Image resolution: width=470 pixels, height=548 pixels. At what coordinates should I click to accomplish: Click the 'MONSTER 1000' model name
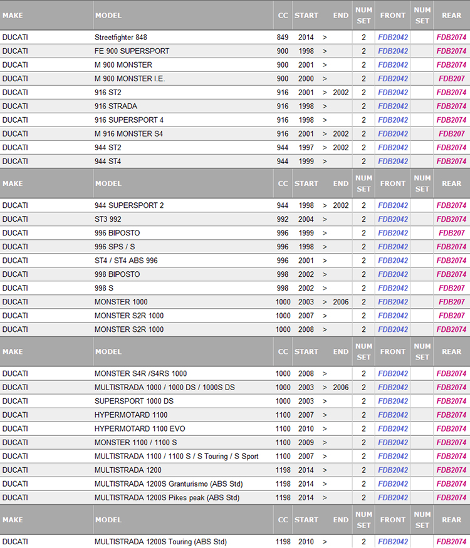click(x=121, y=302)
